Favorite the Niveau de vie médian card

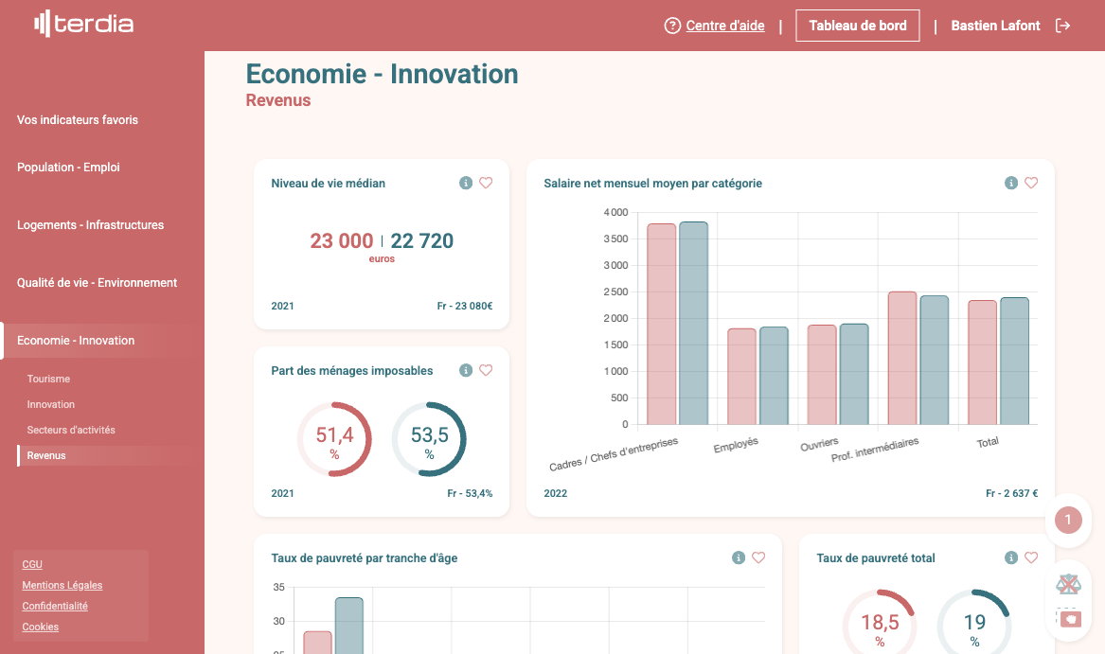pos(486,183)
